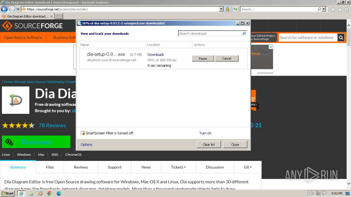351x197 pixels.
Task: Click the magnifier in IE search box
Action: pyautogui.click(x=319, y=9)
